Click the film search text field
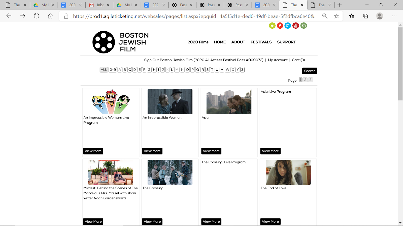The height and width of the screenshot is (226, 403). click(x=282, y=71)
